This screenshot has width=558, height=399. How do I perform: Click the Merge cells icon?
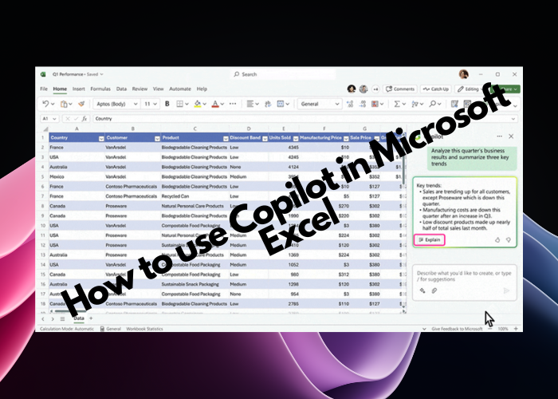(x=281, y=104)
